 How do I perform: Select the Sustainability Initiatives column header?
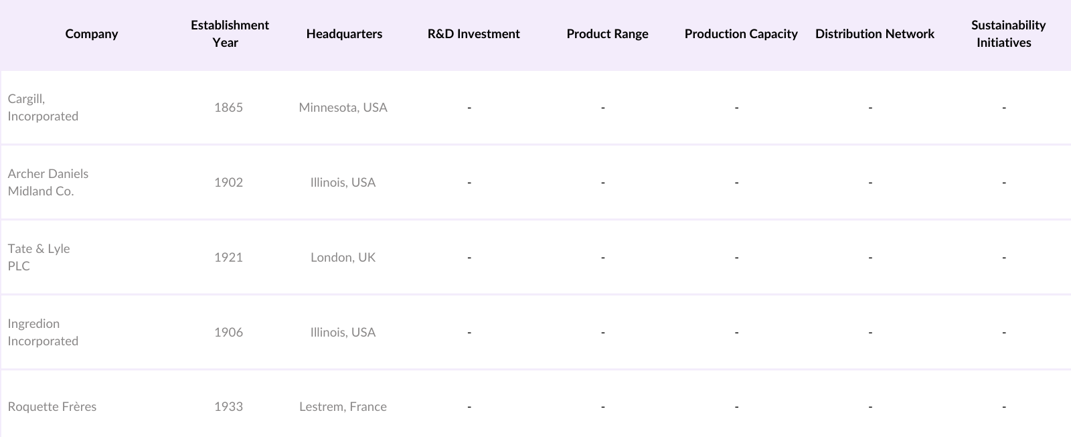click(1007, 34)
